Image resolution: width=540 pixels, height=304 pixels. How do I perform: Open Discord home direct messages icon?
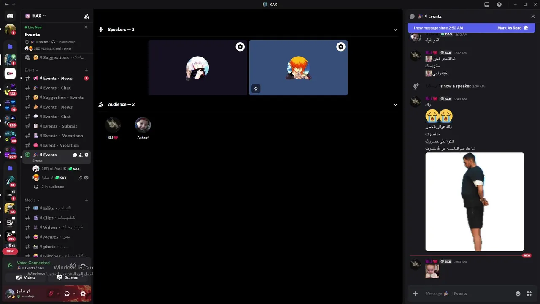tap(10, 16)
